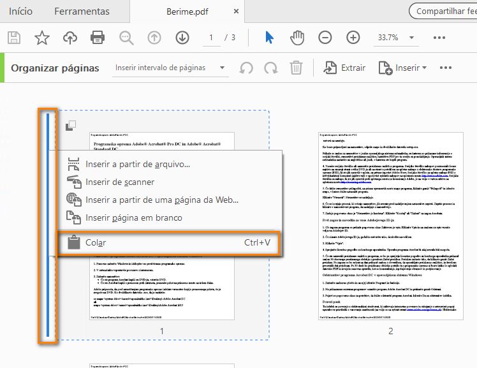
Task: Open Organizar páginas more options ellipsis
Action: point(446,68)
